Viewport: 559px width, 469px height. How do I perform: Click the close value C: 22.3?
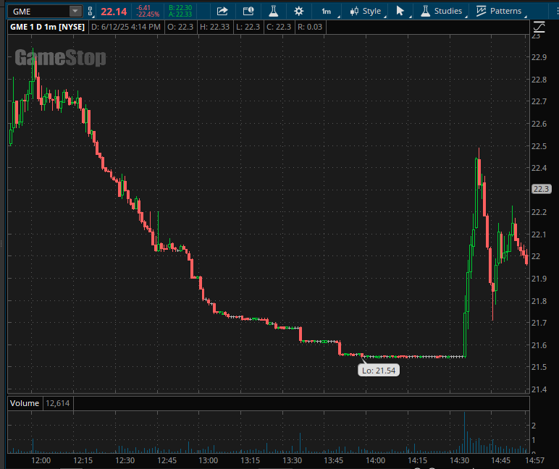(x=279, y=27)
